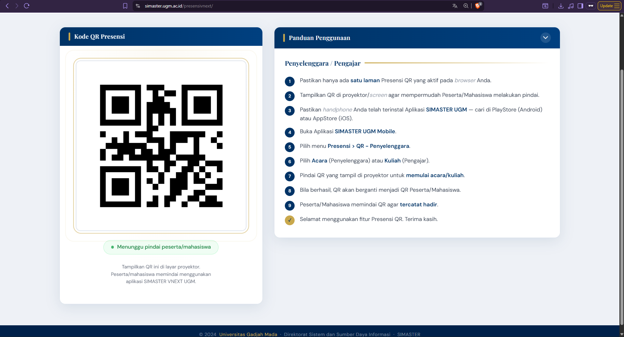Image resolution: width=624 pixels, height=337 pixels.
Task: Open site settings icon in address bar
Action: tap(138, 6)
